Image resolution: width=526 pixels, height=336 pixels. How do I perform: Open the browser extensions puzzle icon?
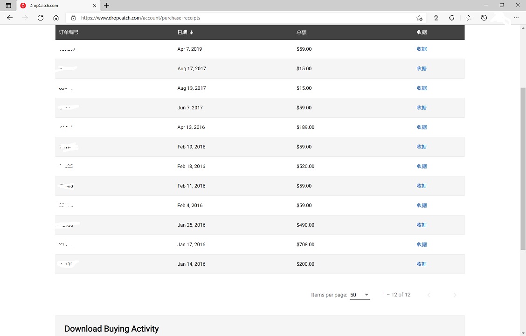(451, 18)
